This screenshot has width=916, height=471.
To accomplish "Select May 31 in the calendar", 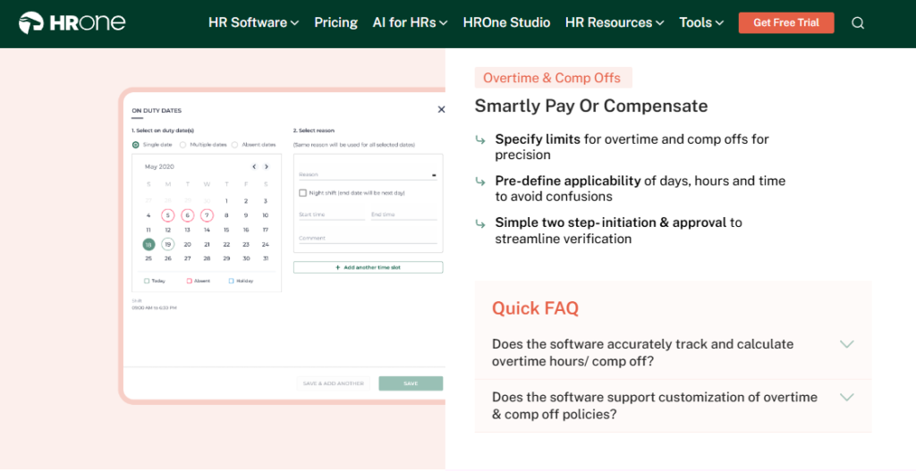I will (x=265, y=258).
